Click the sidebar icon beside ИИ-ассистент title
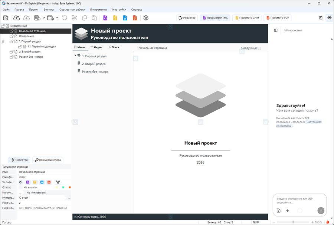Viewport: 334px width, 225px height. pyautogui.click(x=276, y=30)
